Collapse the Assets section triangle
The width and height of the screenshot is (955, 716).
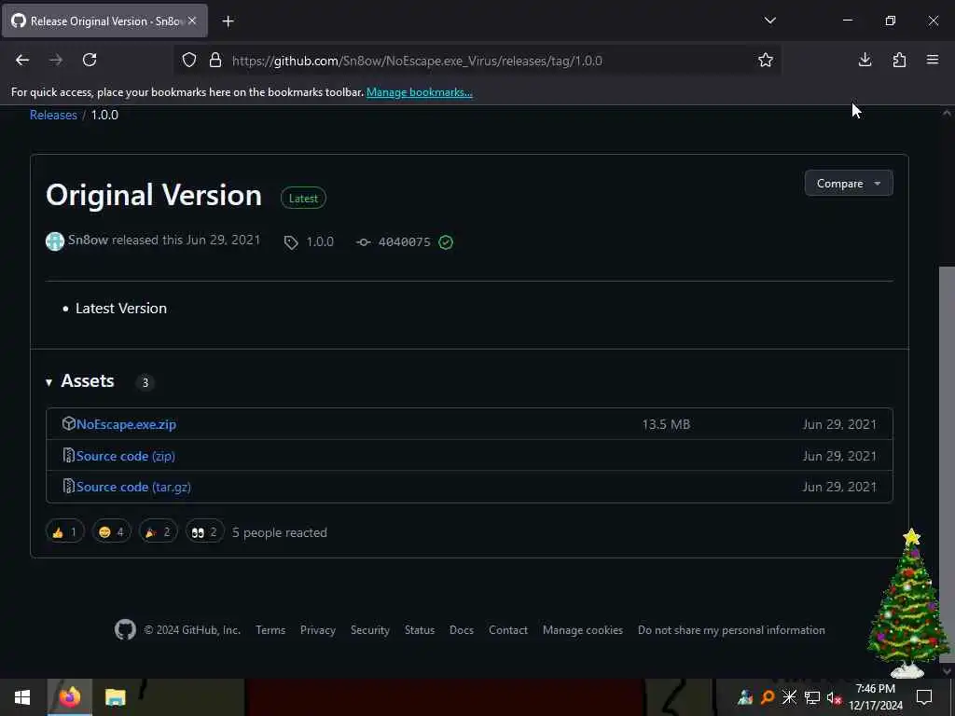click(x=48, y=382)
